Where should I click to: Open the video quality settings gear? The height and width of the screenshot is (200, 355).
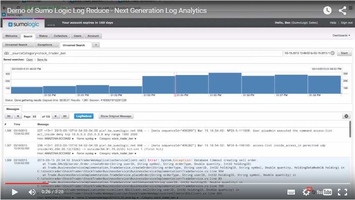306,192
